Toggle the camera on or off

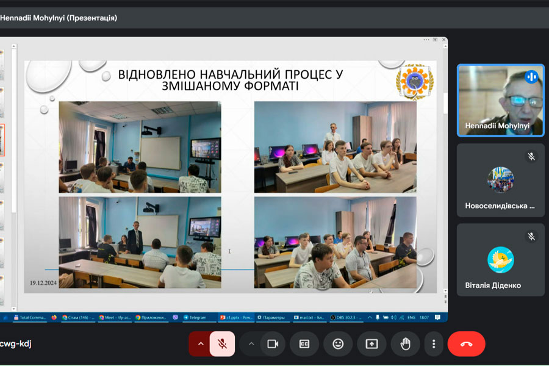pyautogui.click(x=273, y=344)
